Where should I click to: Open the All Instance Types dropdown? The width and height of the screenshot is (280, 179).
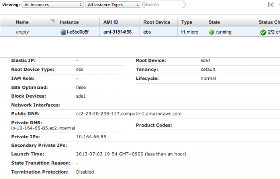pos(113,5)
